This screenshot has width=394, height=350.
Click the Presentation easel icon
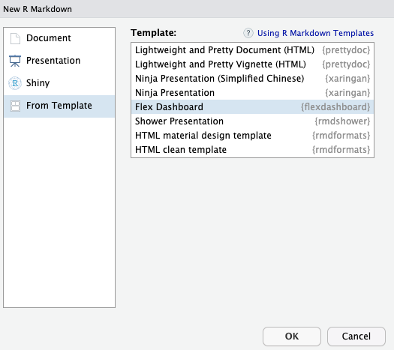15,61
